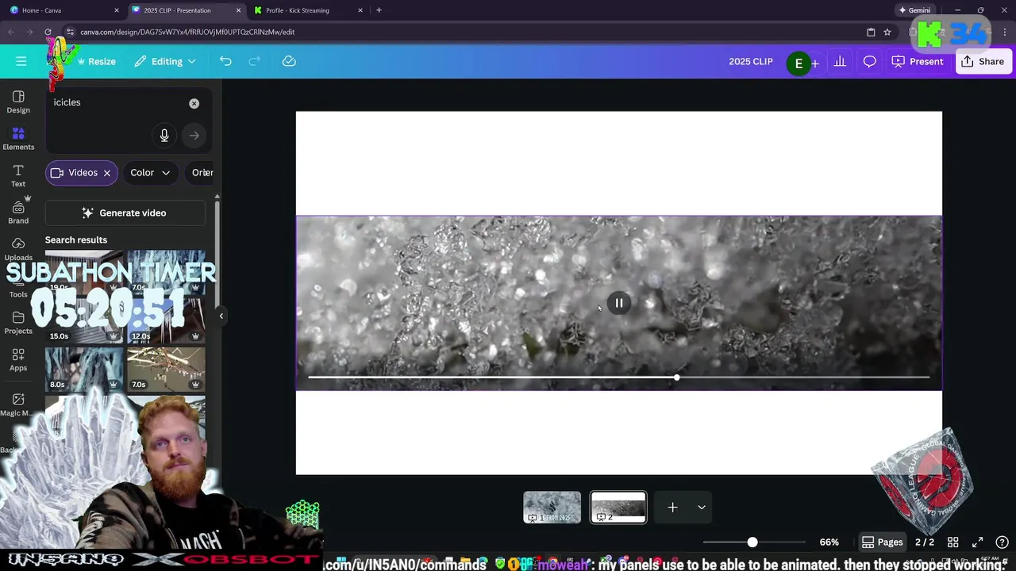Redo the last action

255,61
